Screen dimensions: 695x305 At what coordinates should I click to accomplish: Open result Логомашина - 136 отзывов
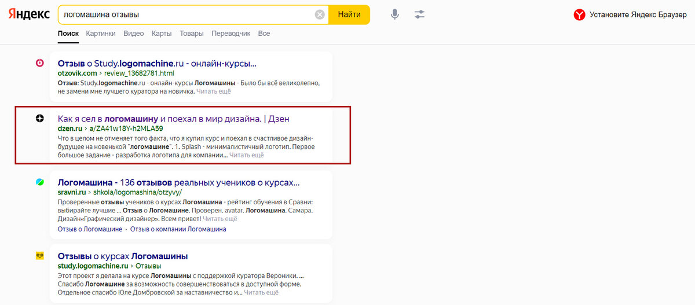[x=179, y=182]
